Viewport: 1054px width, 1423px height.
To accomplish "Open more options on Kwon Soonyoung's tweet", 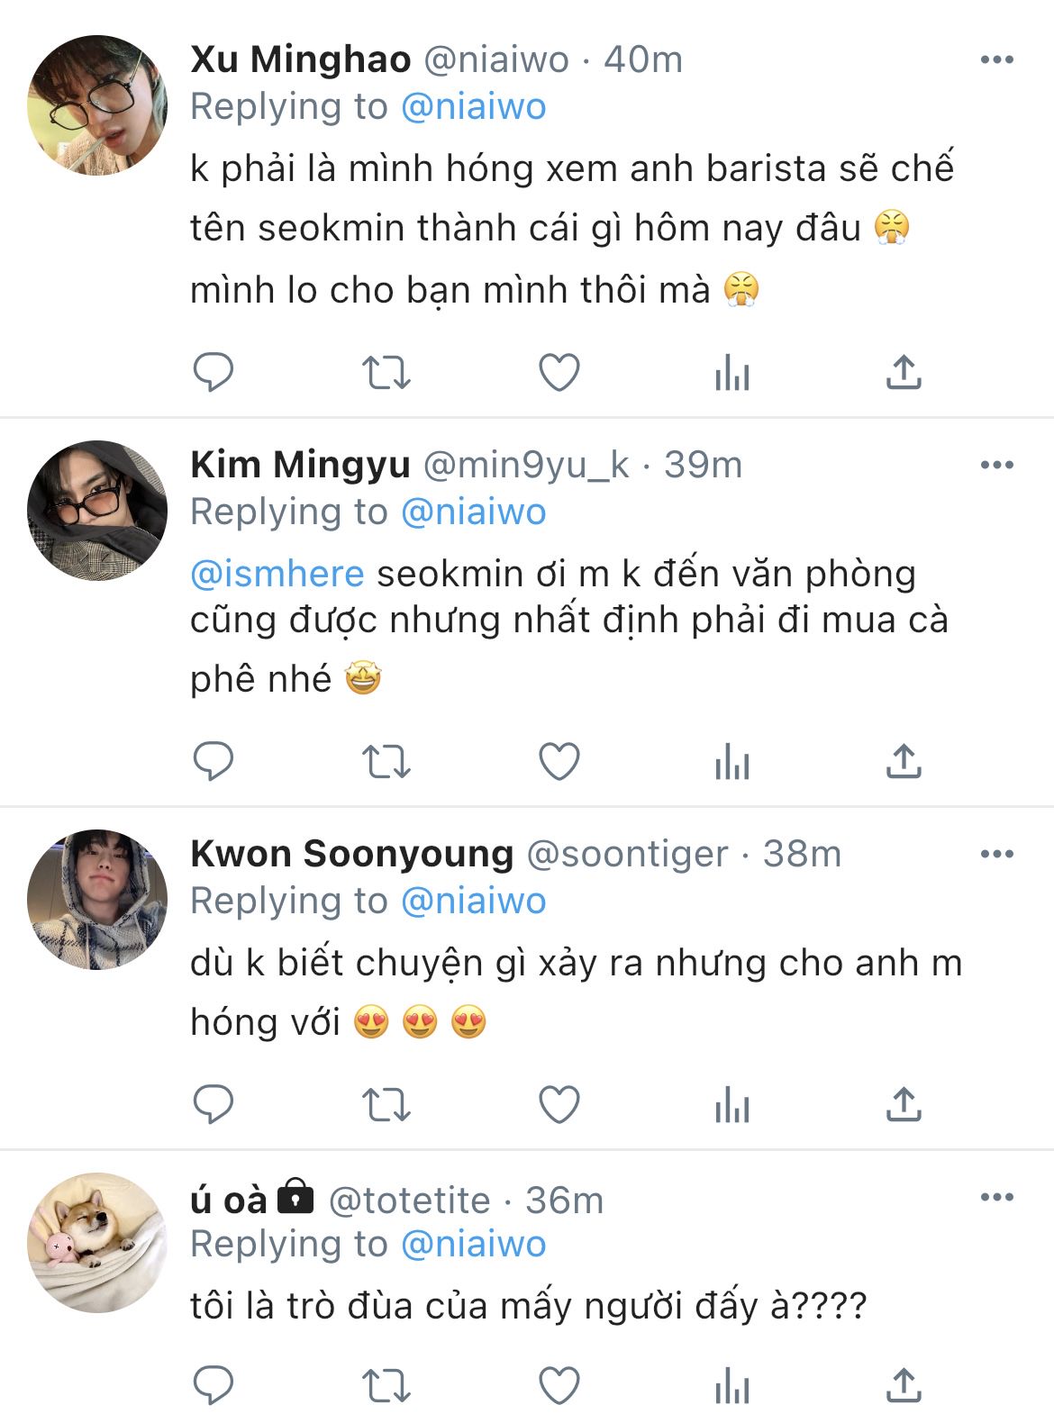I will coord(996,854).
